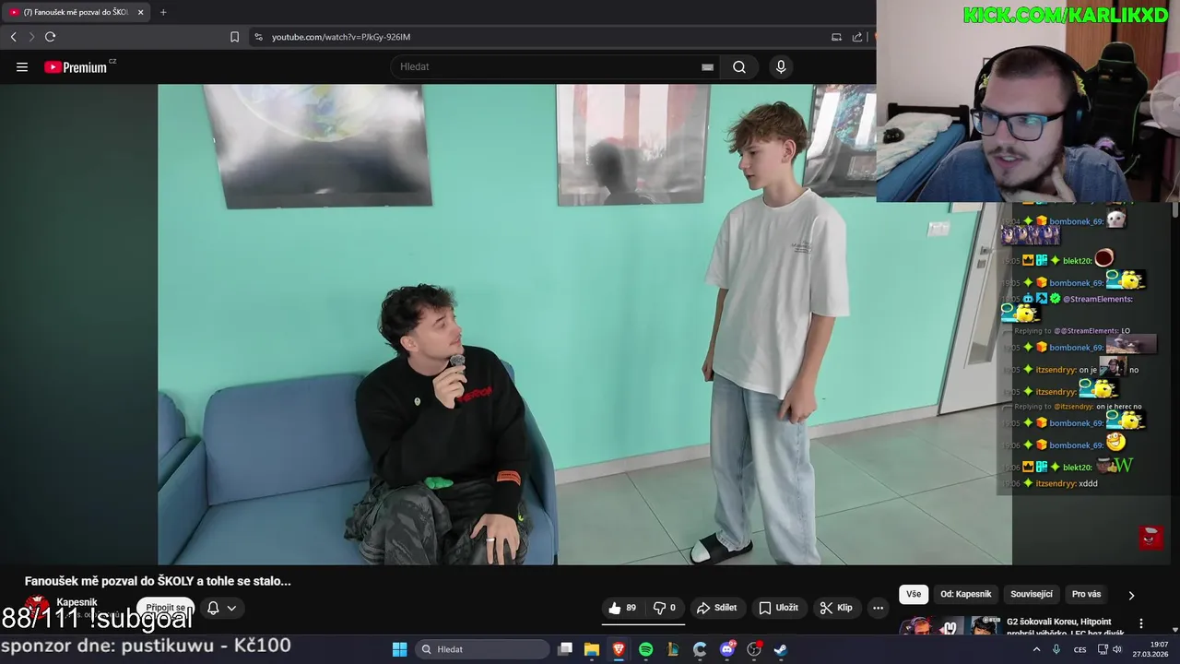The height and width of the screenshot is (664, 1180).
Task: Open Steam from taskbar
Action: 781,649
